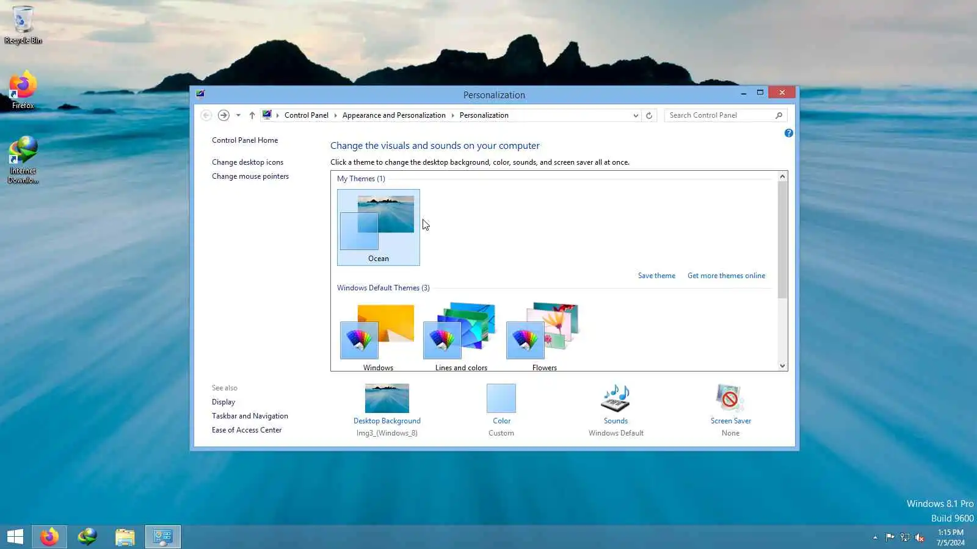Open Internet Download Manager desktop shortcut
The width and height of the screenshot is (977, 549).
[23, 160]
